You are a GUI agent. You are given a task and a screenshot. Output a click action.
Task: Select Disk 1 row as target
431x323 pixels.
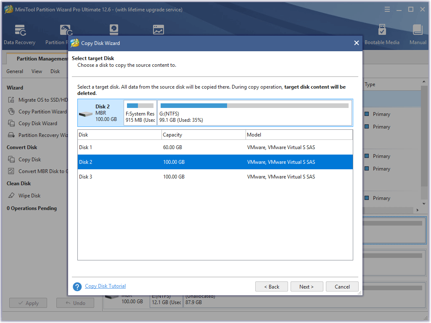click(x=215, y=147)
